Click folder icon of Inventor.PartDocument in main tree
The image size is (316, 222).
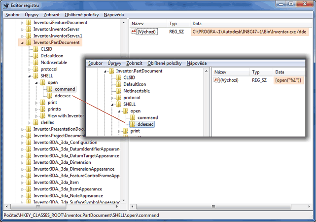coord(29,42)
